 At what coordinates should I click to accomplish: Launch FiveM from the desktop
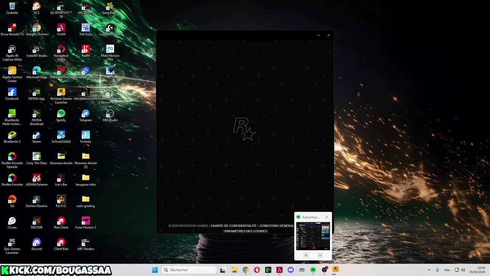[x=61, y=30]
